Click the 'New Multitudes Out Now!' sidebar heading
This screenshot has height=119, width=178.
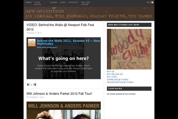point(129,25)
